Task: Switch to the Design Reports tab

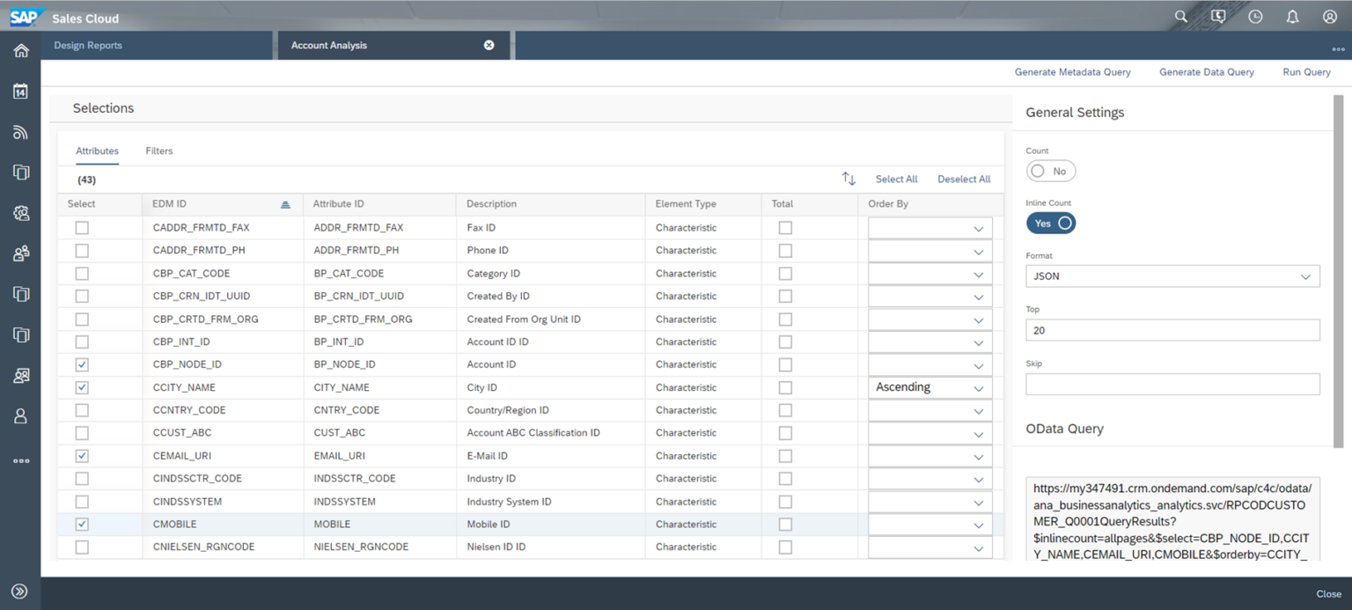Action: pos(88,46)
